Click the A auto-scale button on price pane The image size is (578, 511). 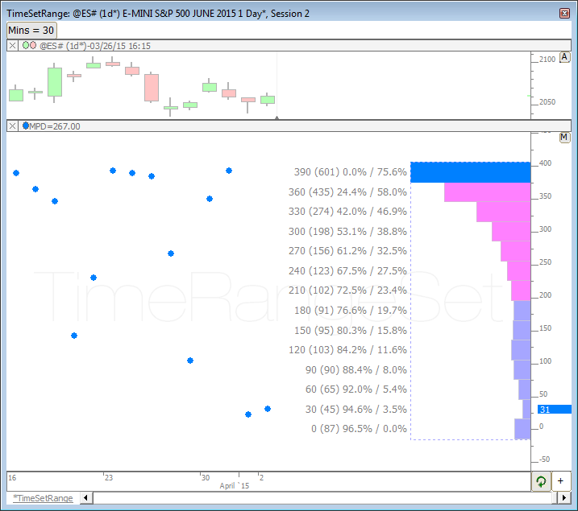click(564, 58)
